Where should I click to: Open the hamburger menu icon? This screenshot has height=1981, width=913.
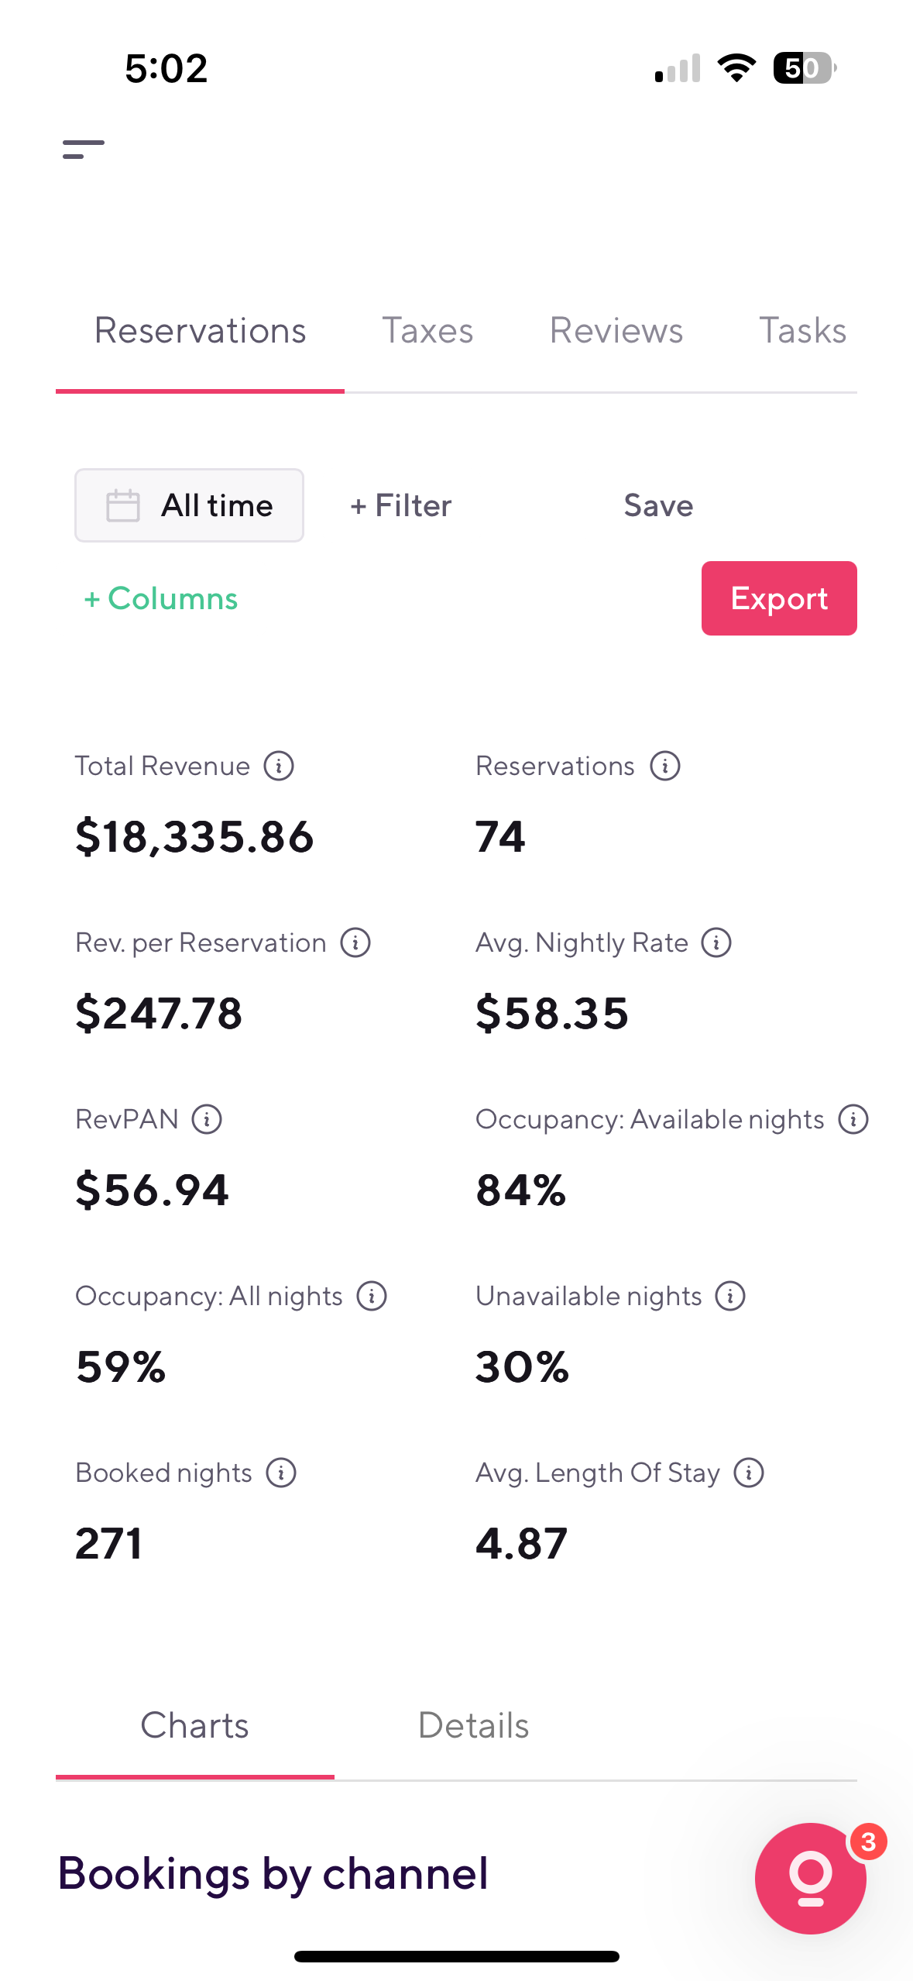click(x=84, y=149)
